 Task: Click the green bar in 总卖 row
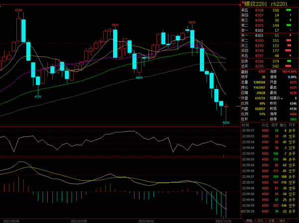(289, 61)
